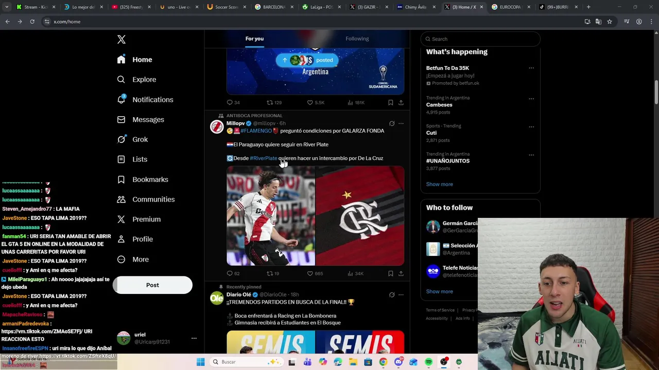
Task: Open options for #UNAÑOJUNTOS trend
Action: pyautogui.click(x=531, y=155)
